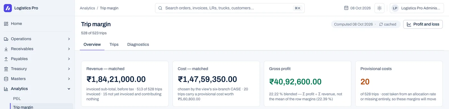This screenshot has width=449, height=109.
Task: Click the Masters database icon
Action: coord(6,79)
